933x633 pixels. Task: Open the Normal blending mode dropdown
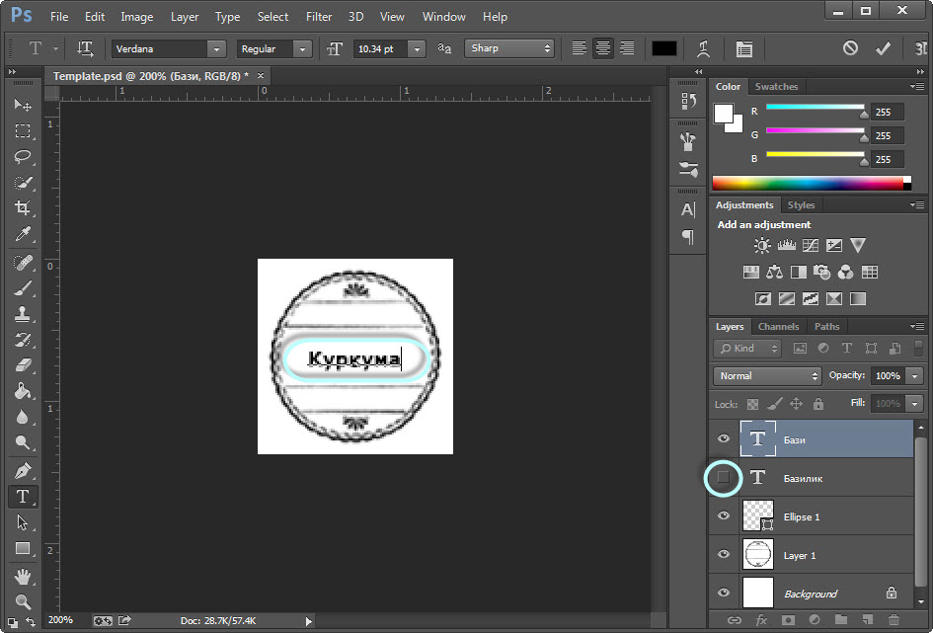pos(767,375)
